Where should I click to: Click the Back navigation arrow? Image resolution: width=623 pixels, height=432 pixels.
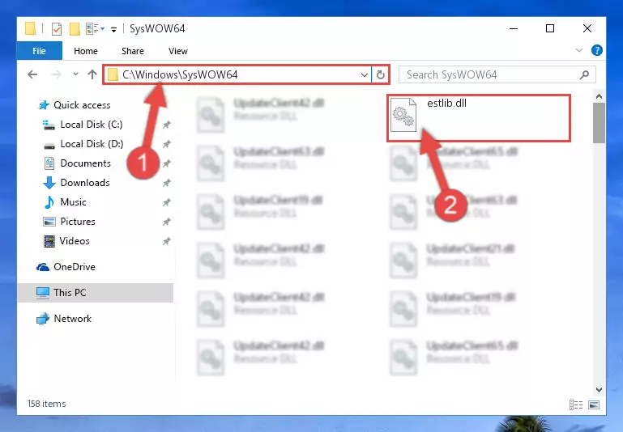pyautogui.click(x=32, y=74)
